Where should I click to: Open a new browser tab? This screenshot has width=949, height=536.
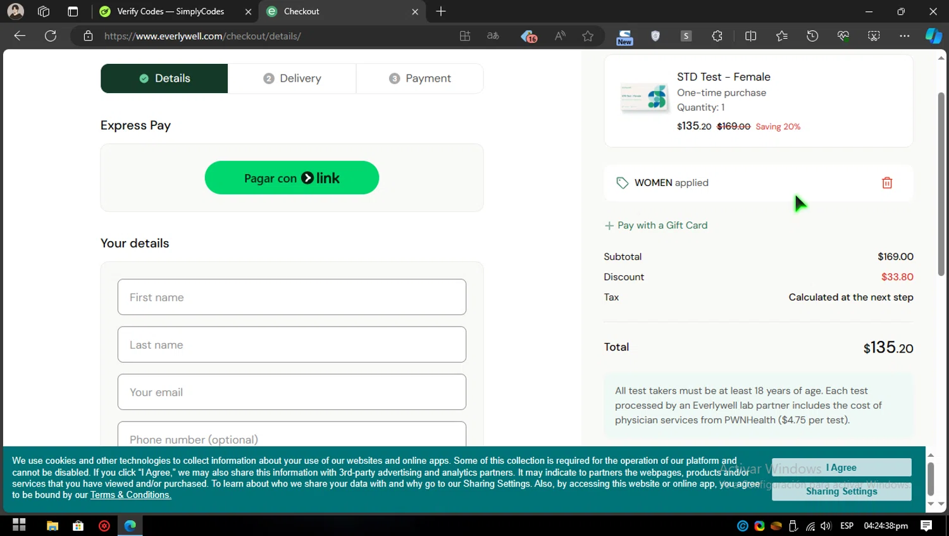pos(441,11)
